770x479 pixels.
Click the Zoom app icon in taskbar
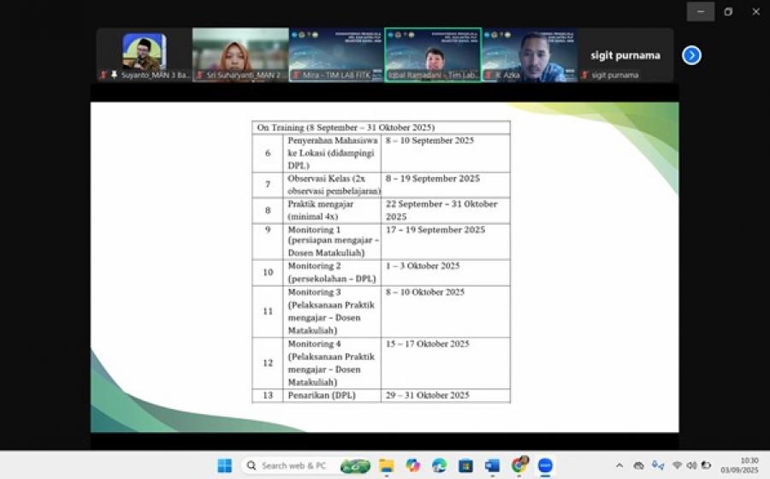point(545,465)
